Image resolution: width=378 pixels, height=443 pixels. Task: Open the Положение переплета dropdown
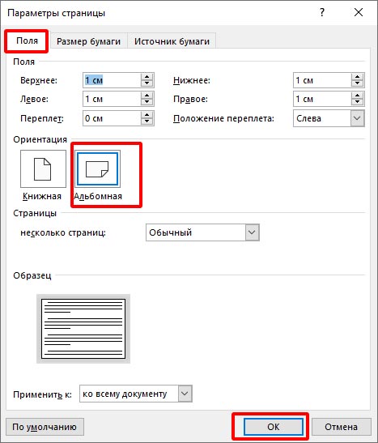pyautogui.click(x=329, y=118)
